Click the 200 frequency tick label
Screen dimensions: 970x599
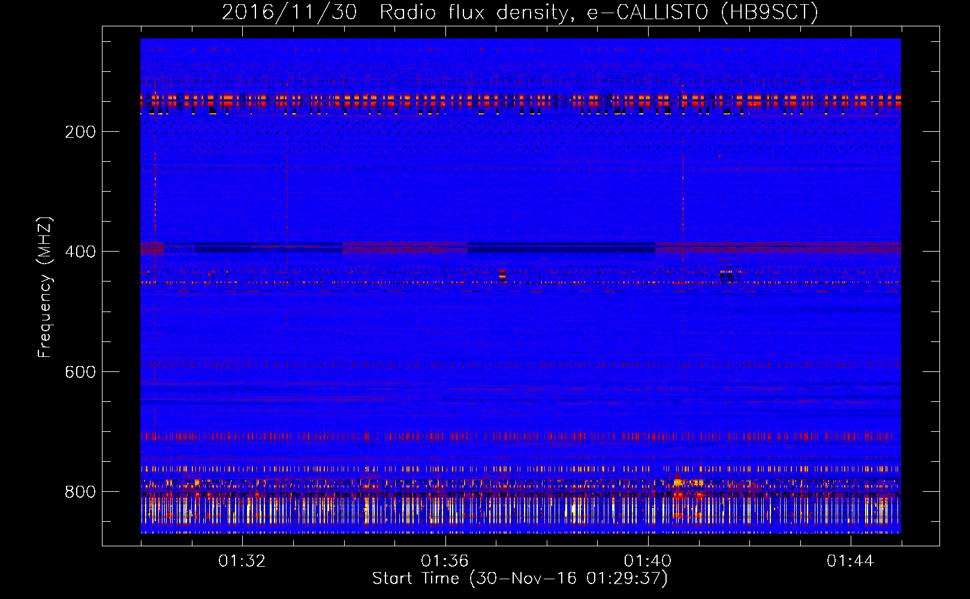click(x=80, y=132)
